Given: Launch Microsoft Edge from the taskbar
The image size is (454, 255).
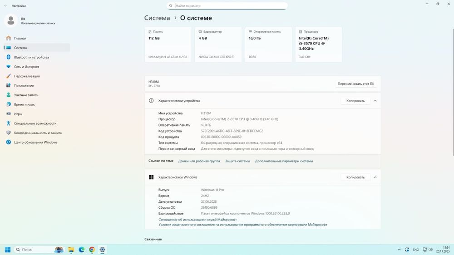Looking at the screenshot, I should coord(82,250).
